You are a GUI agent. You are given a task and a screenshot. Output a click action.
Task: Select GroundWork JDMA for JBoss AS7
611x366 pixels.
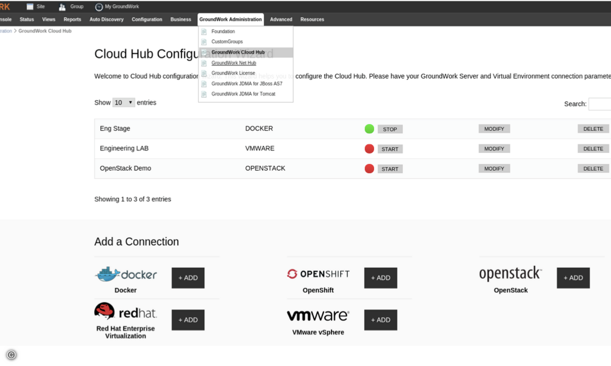coord(246,83)
